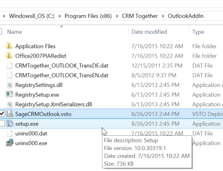Screen dimensions: 223x171
Task: Select the file name unins000.dat
Action: point(31,134)
